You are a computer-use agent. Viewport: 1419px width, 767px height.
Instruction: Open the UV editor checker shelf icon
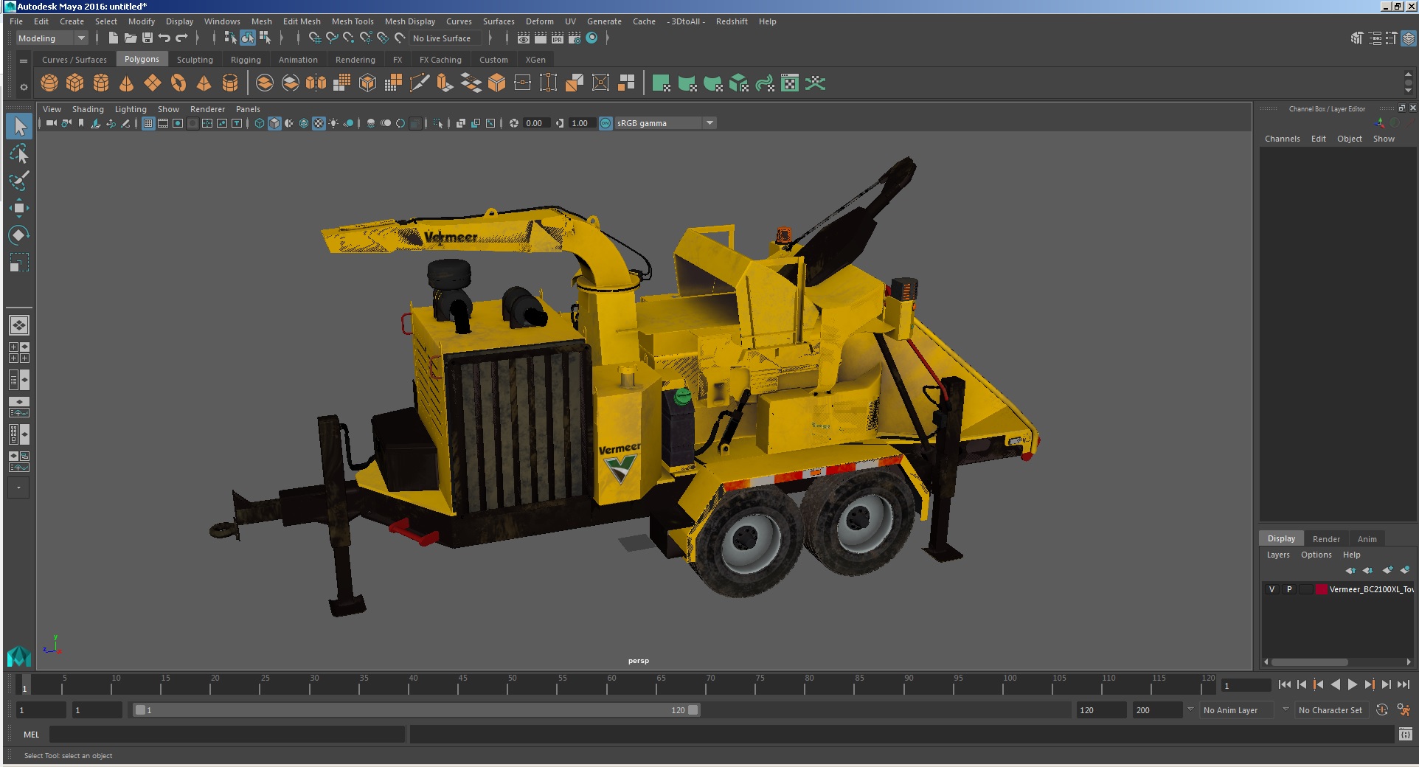pyautogui.click(x=790, y=83)
